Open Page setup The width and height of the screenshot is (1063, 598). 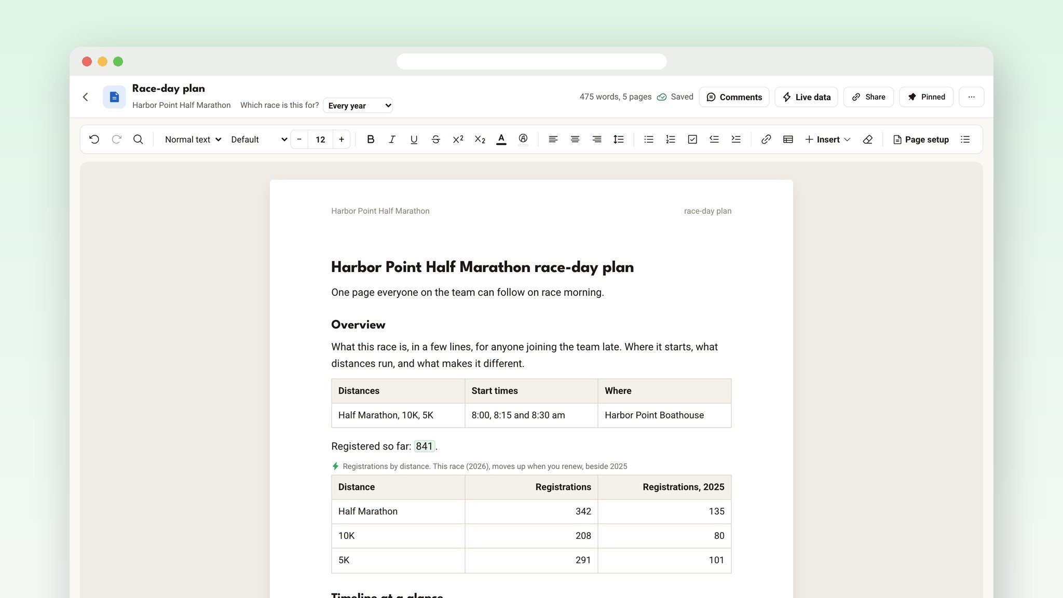pyautogui.click(x=921, y=139)
